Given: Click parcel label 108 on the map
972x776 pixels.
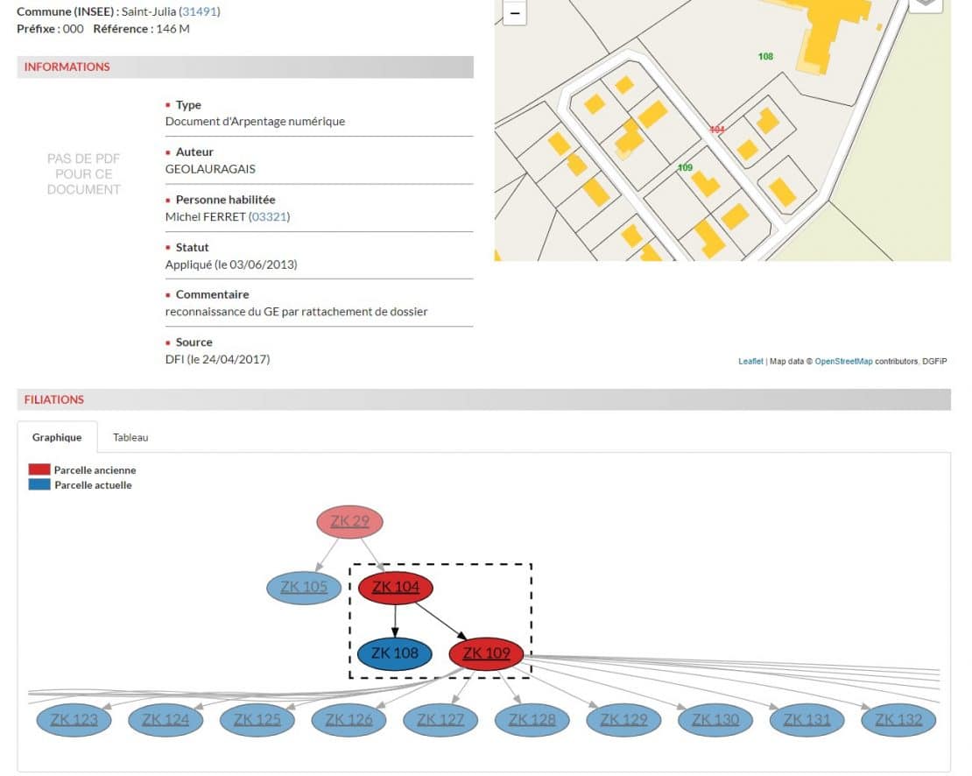Looking at the screenshot, I should click(x=765, y=57).
